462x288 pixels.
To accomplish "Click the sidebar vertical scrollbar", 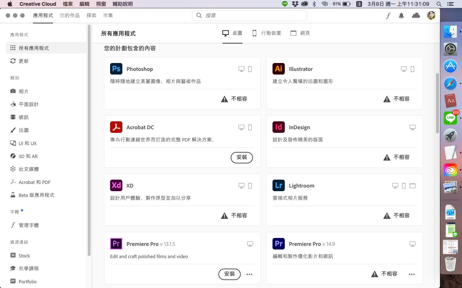I will coord(89,140).
